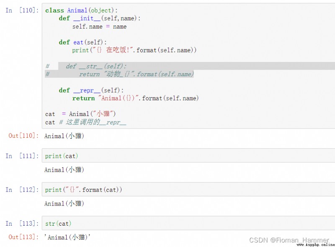Focus the str(cat) code cell
This screenshot has height=247, width=335.
pyautogui.click(x=188, y=223)
